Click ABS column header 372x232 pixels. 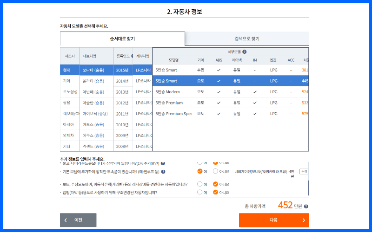(x=219, y=60)
